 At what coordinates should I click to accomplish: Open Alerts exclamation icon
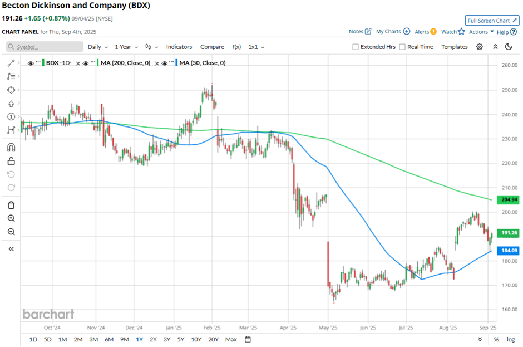pos(433,32)
